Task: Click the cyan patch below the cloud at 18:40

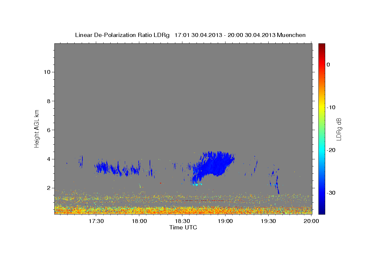Action: point(196,184)
